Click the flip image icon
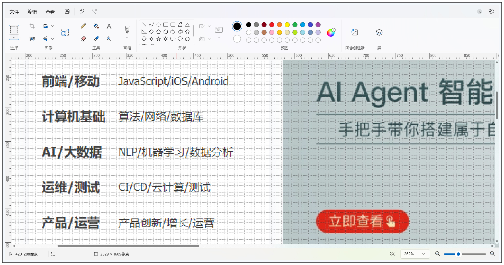504x265 pixels. (x=45, y=39)
